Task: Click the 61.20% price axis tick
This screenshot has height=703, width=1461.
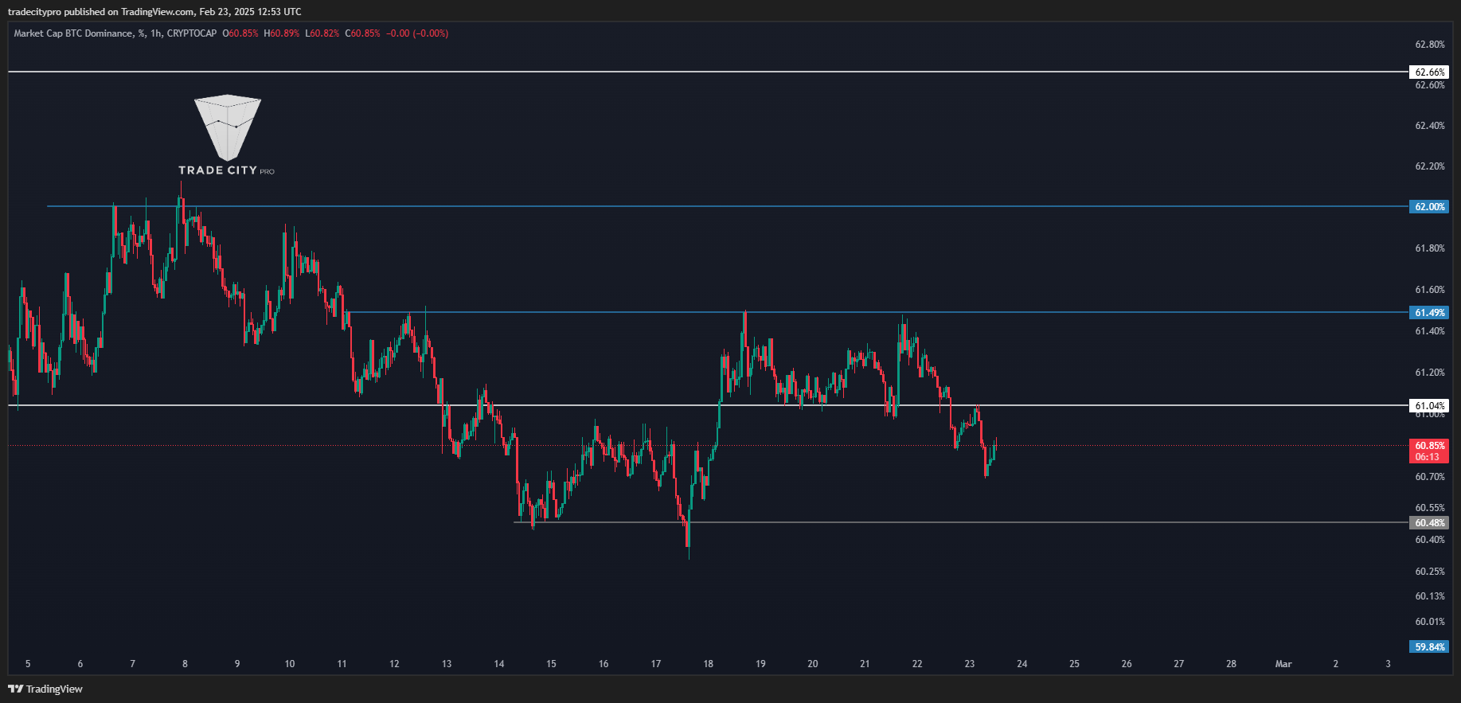Action: click(x=1430, y=373)
